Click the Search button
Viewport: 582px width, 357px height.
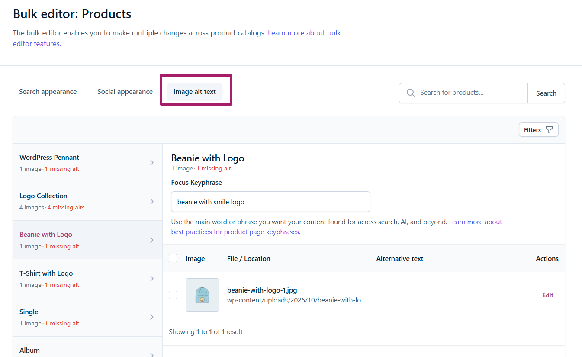pos(546,93)
